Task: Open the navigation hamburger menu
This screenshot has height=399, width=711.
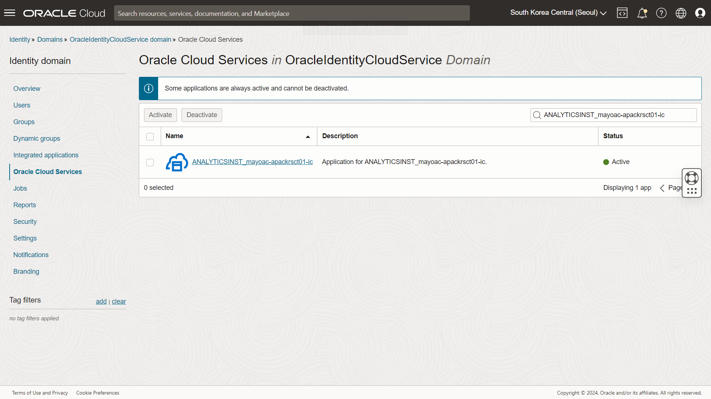Action: click(9, 13)
